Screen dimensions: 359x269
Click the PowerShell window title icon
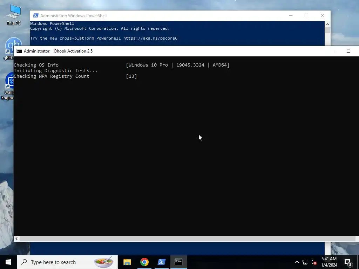(35, 15)
